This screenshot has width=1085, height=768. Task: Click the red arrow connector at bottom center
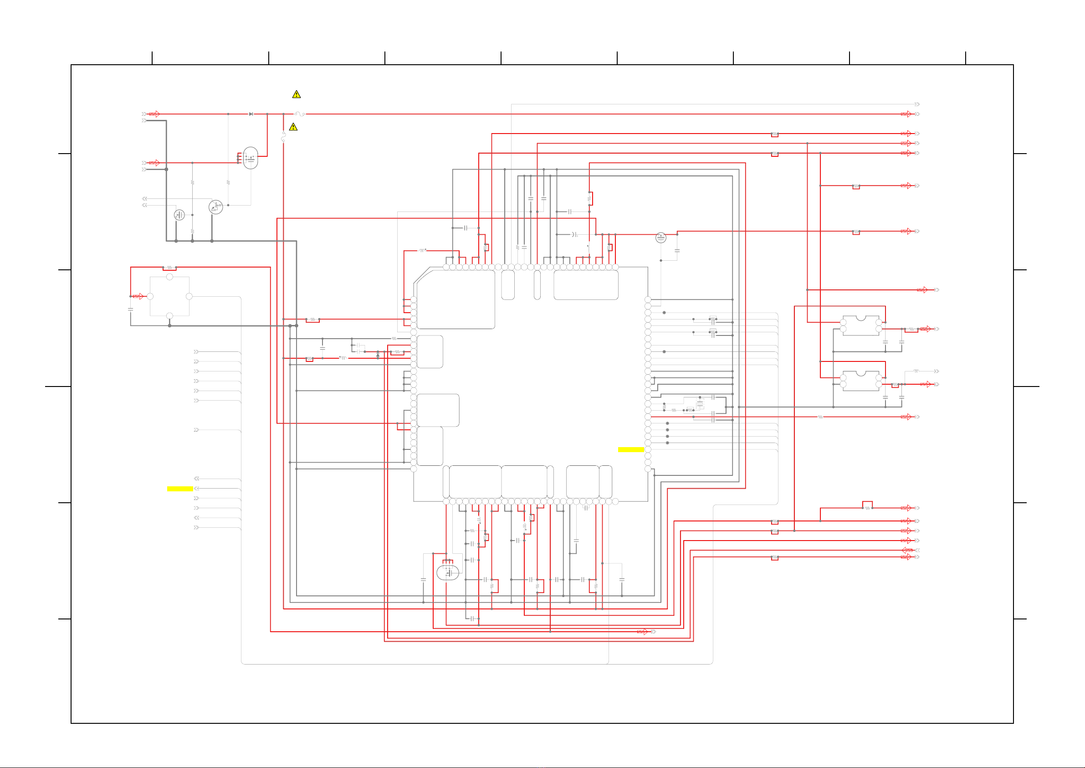pyautogui.click(x=642, y=631)
